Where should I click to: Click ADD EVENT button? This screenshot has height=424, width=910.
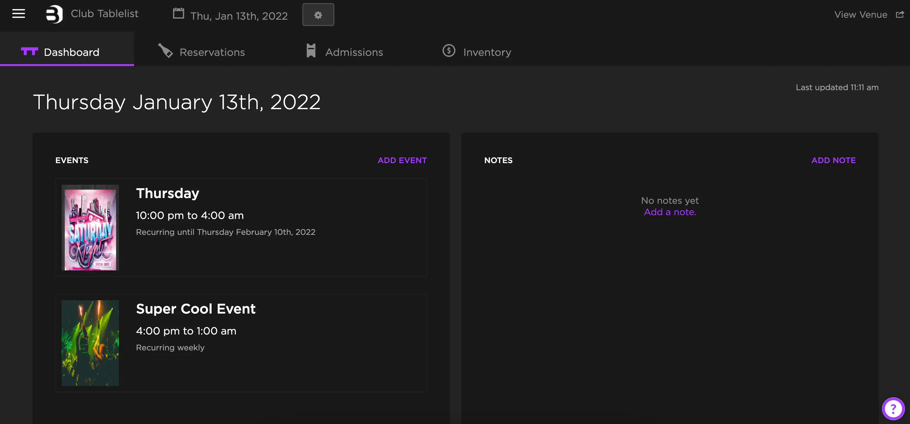pos(402,160)
